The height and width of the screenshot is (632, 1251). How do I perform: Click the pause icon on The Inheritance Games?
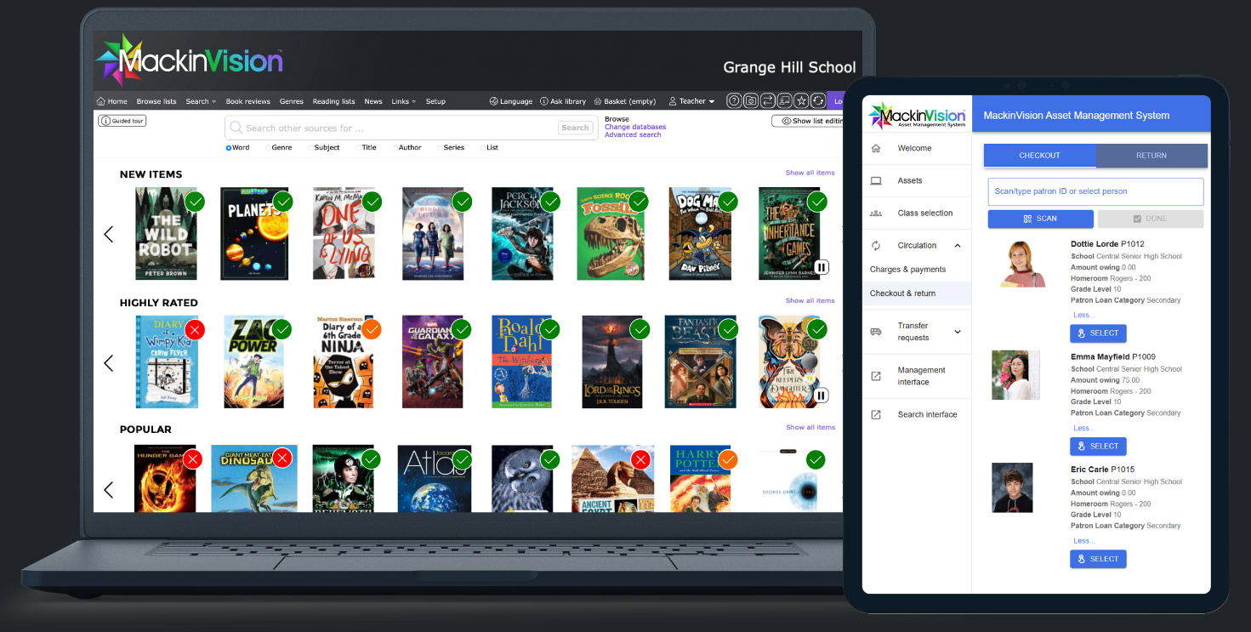(x=821, y=267)
